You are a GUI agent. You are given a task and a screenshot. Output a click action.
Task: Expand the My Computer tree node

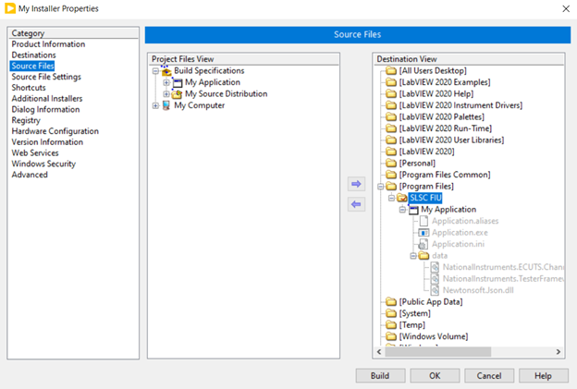pos(155,106)
